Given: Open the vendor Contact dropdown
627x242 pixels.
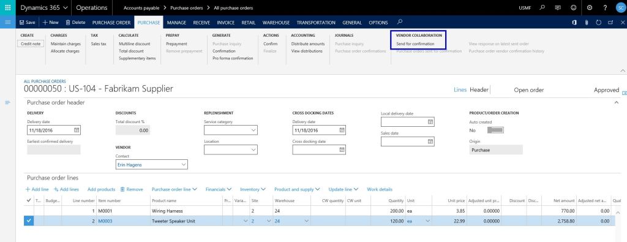Looking at the screenshot, I should click(184, 164).
